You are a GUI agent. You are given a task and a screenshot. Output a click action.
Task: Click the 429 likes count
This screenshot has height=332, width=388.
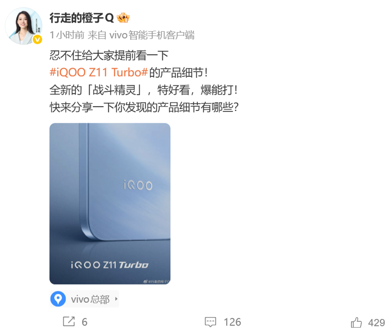coord(376,323)
